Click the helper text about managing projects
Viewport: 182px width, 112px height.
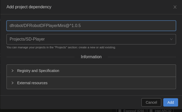tap(61, 47)
